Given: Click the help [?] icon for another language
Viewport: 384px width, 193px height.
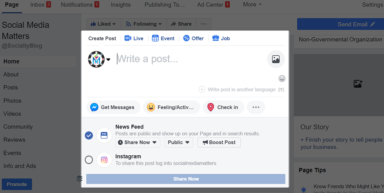Looking at the screenshot, I should click(x=281, y=90).
